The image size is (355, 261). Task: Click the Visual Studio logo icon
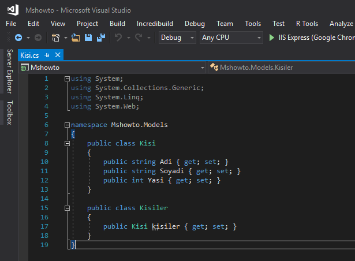13,10
